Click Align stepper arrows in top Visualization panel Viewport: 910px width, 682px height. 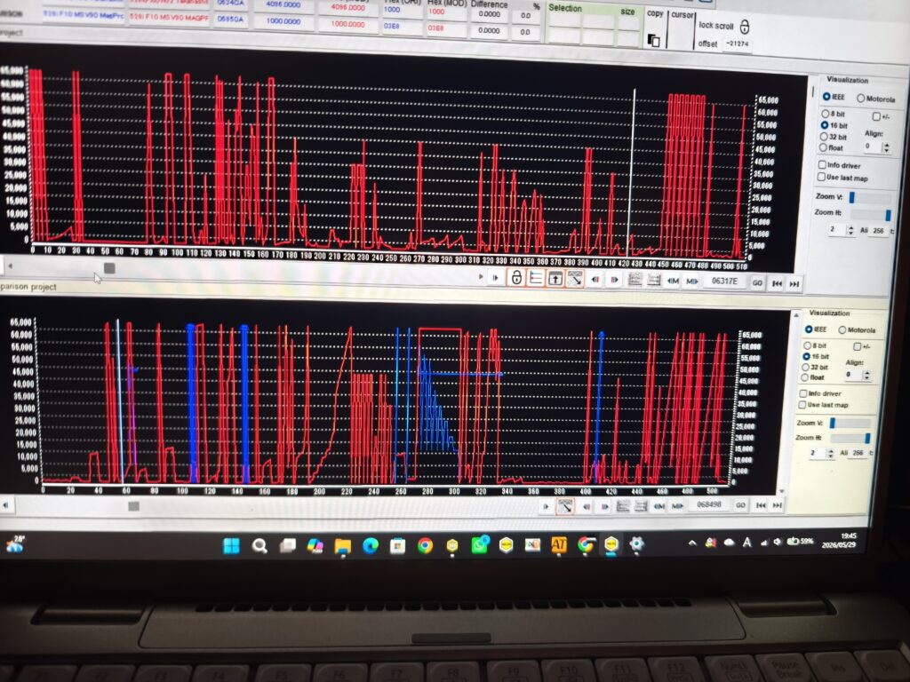point(886,147)
